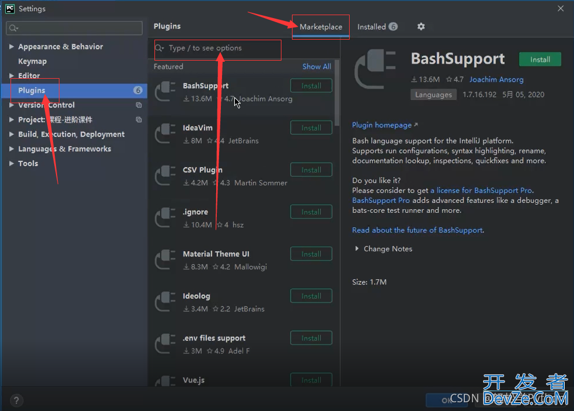Click the help question mark button

[x=16, y=401]
